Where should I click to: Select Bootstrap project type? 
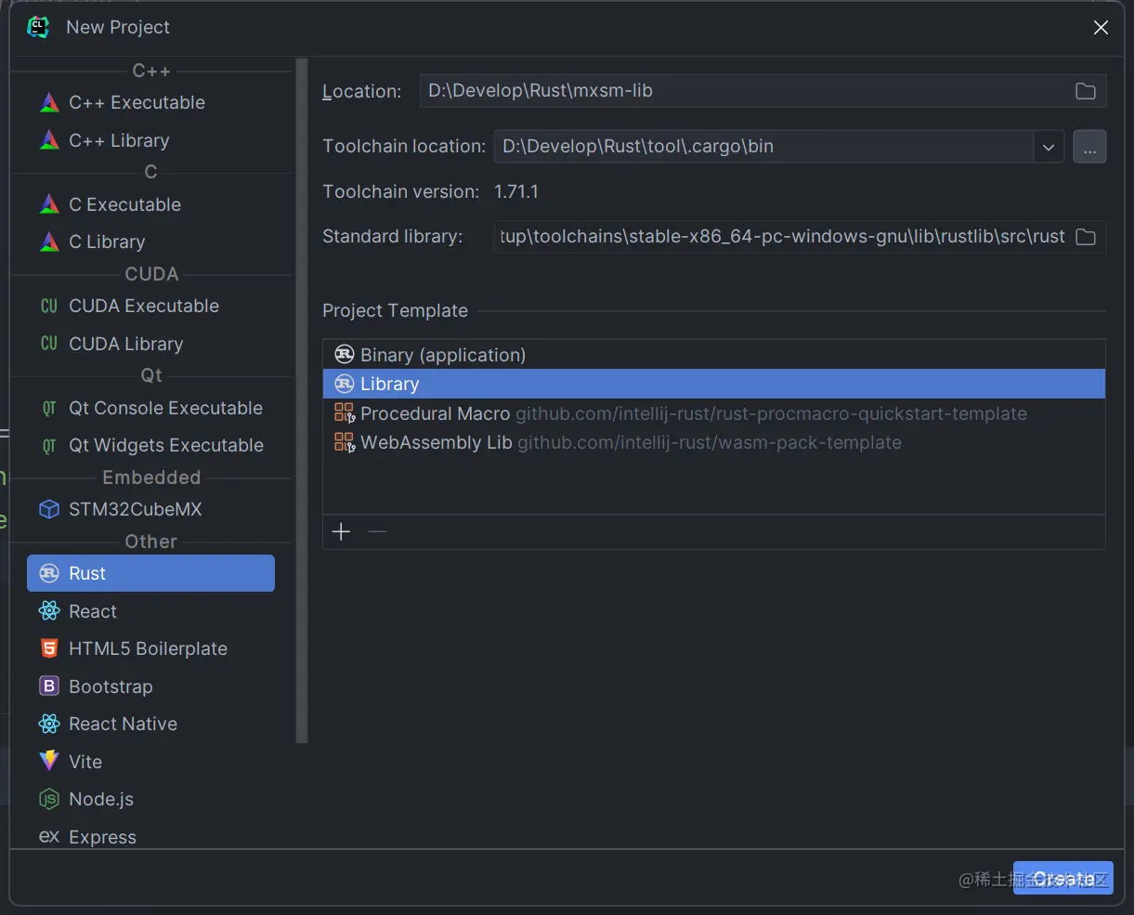point(150,686)
